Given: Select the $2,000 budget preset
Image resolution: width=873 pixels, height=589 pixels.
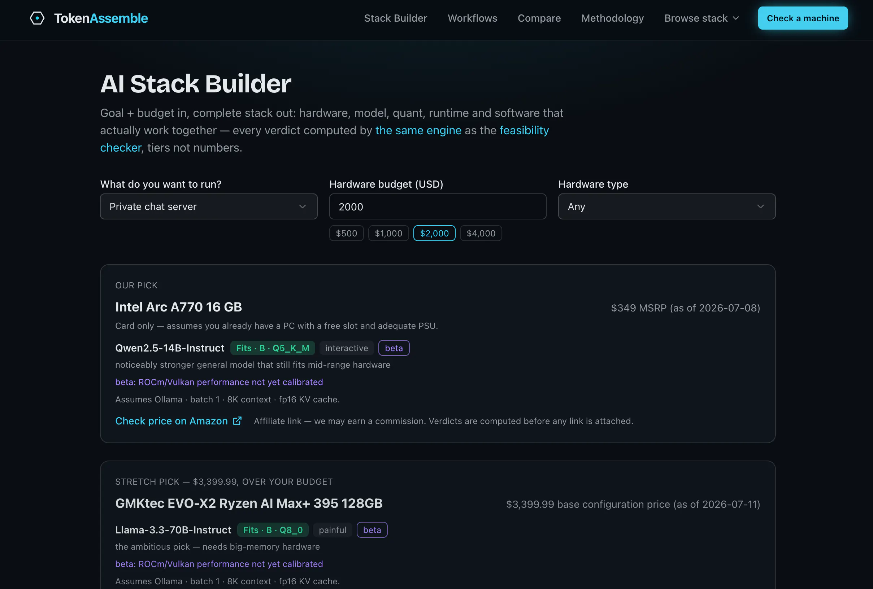Looking at the screenshot, I should (434, 233).
